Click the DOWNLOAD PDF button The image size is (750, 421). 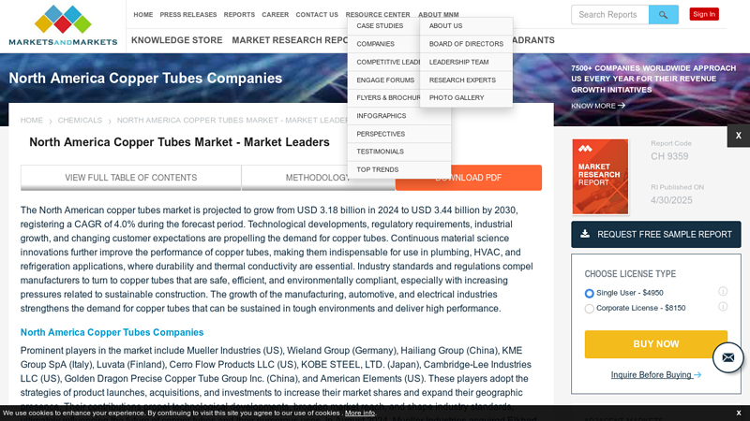point(469,178)
